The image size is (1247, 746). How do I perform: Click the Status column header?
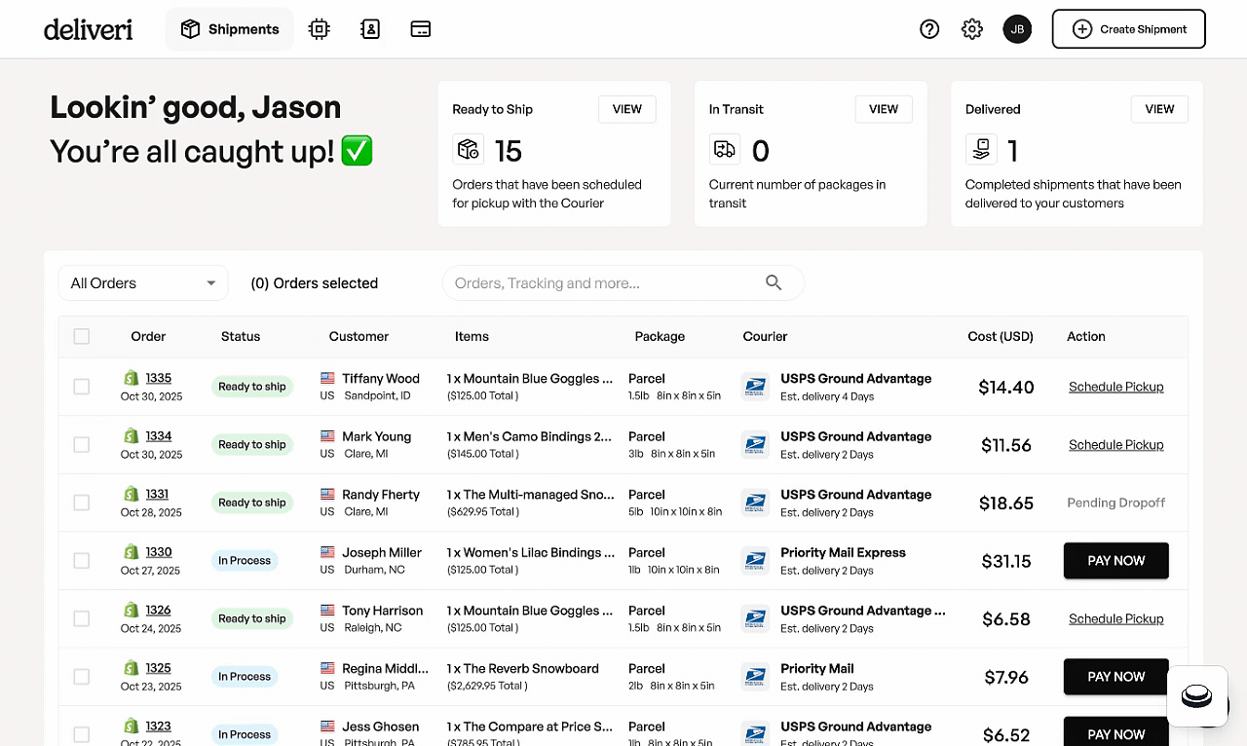pos(241,336)
